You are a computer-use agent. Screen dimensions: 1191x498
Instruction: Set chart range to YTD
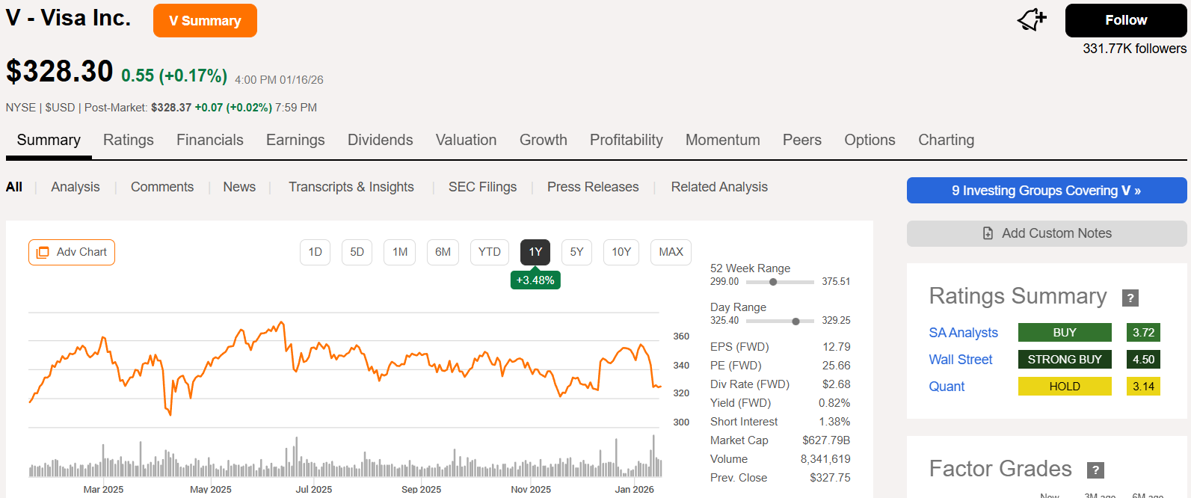(490, 252)
